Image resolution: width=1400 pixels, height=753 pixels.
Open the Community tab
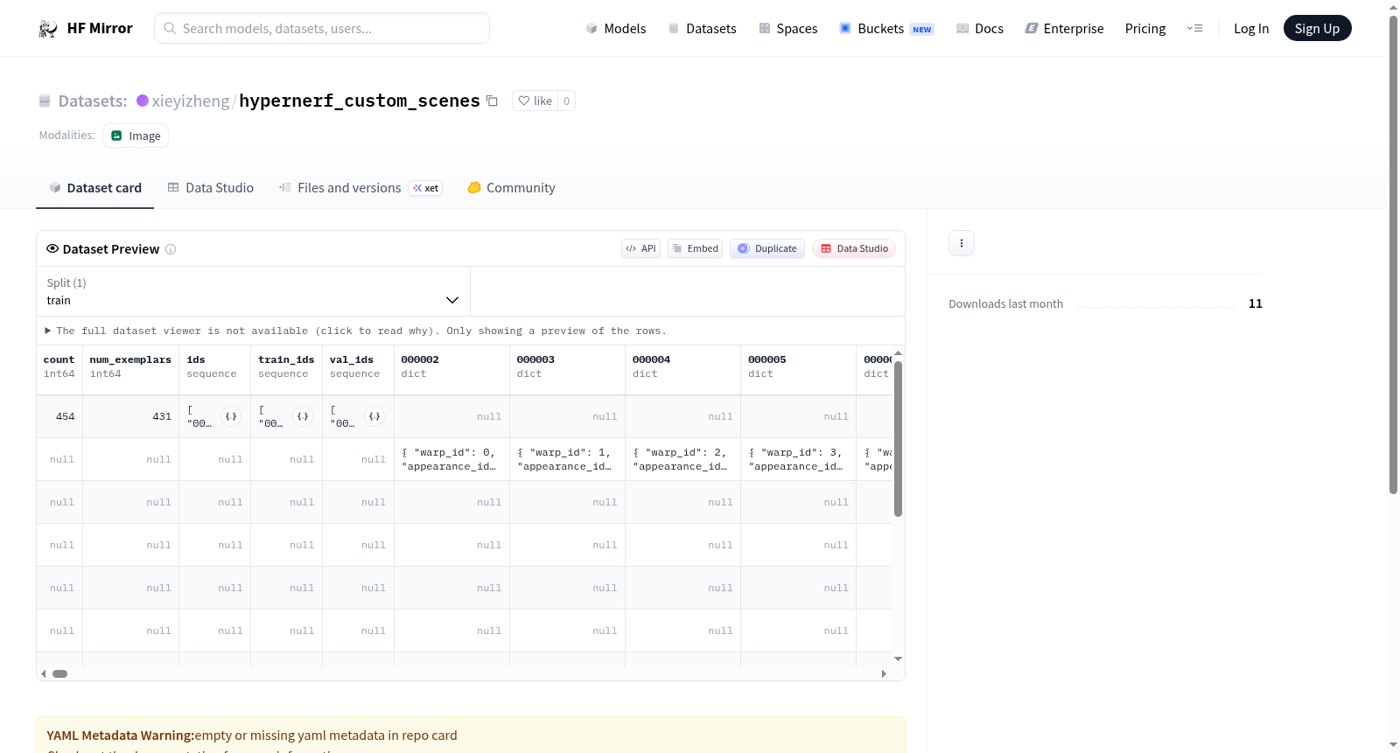[x=512, y=188]
